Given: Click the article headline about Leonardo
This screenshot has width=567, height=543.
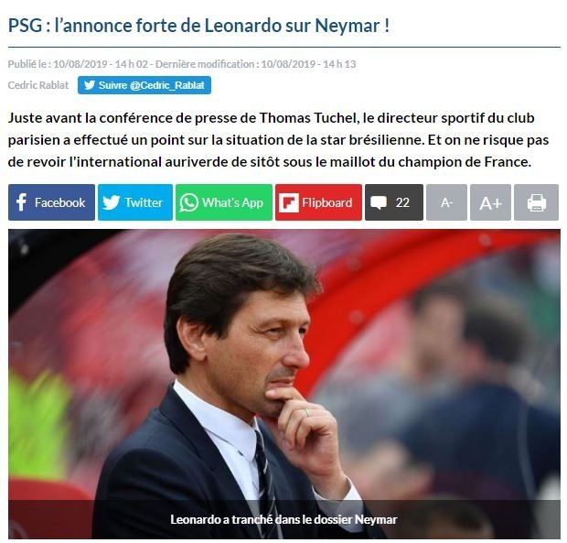Looking at the screenshot, I should pyautogui.click(x=198, y=26).
